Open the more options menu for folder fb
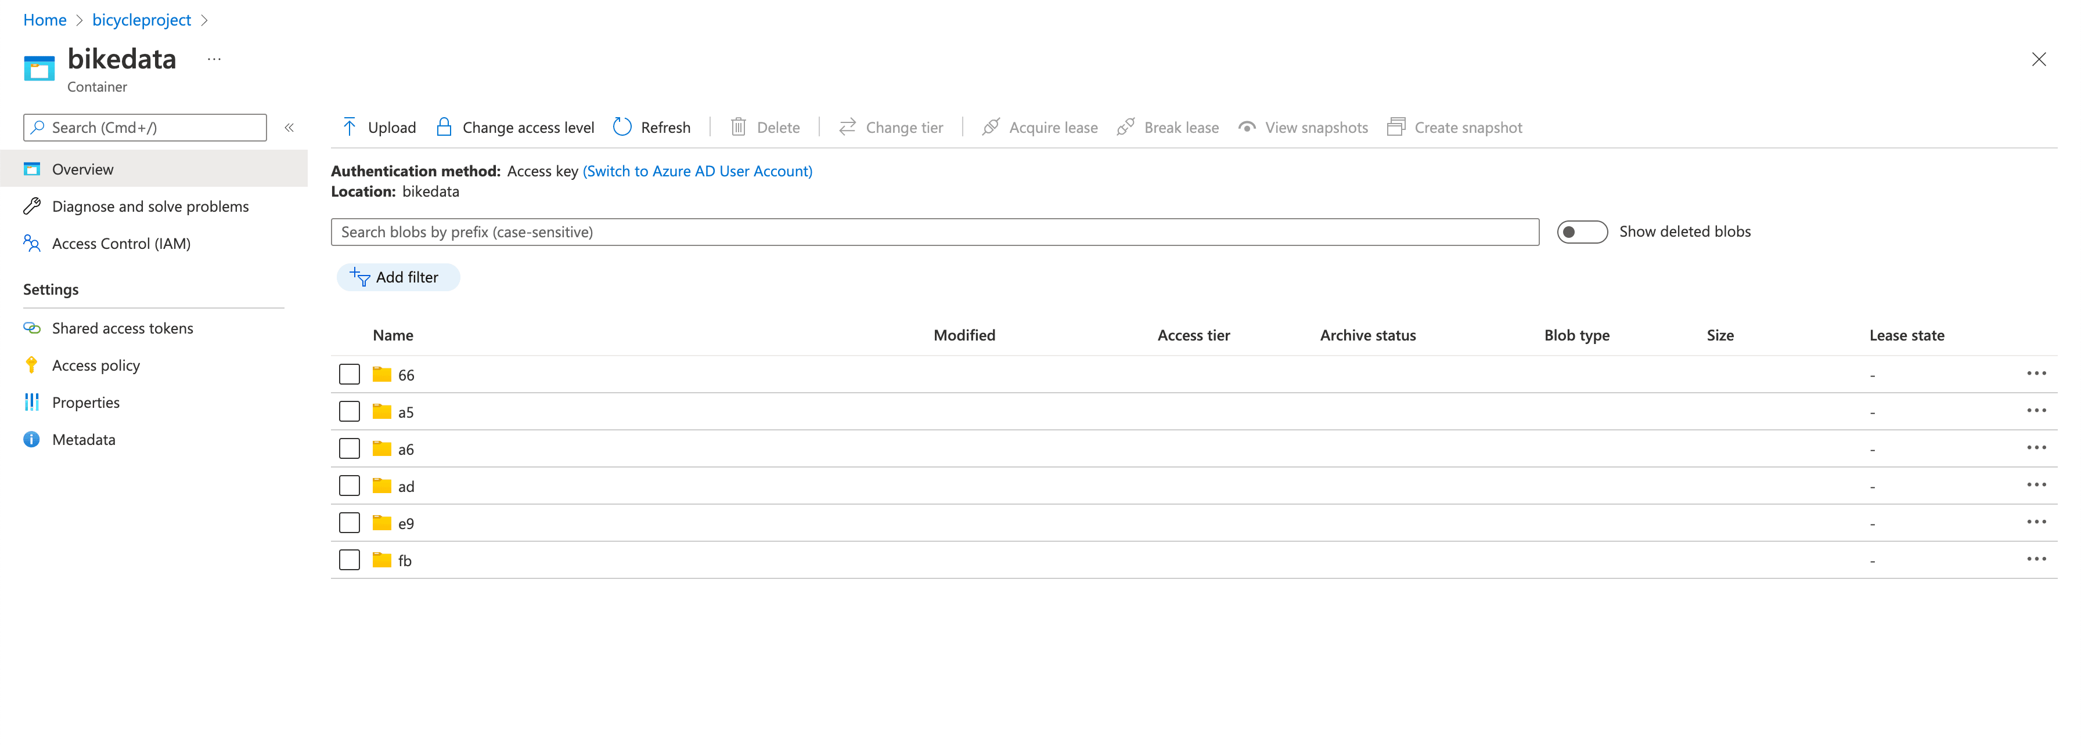This screenshot has width=2081, height=746. pos(2035,559)
